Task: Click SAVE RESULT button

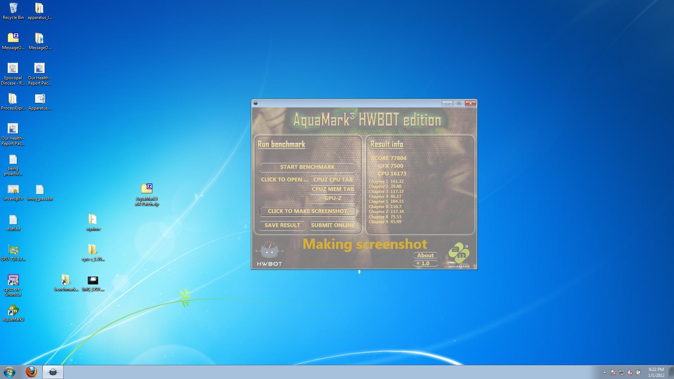Action: (282, 225)
